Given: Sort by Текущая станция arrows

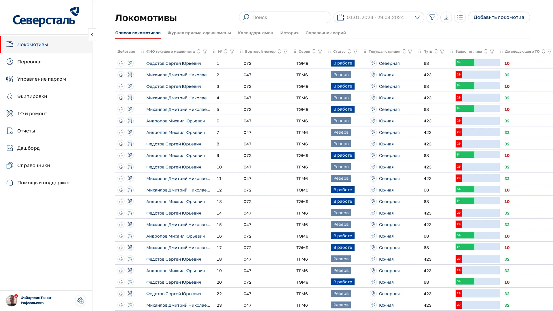Looking at the screenshot, I should (x=404, y=51).
